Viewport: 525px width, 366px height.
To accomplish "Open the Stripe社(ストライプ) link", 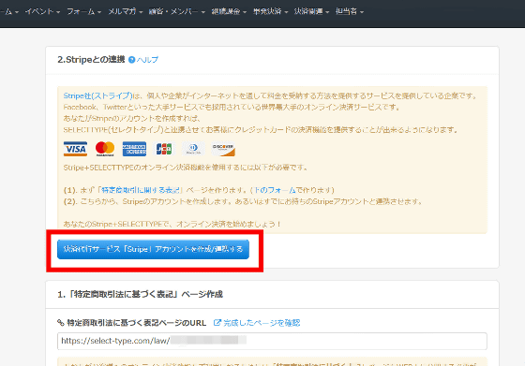I will click(x=97, y=95).
